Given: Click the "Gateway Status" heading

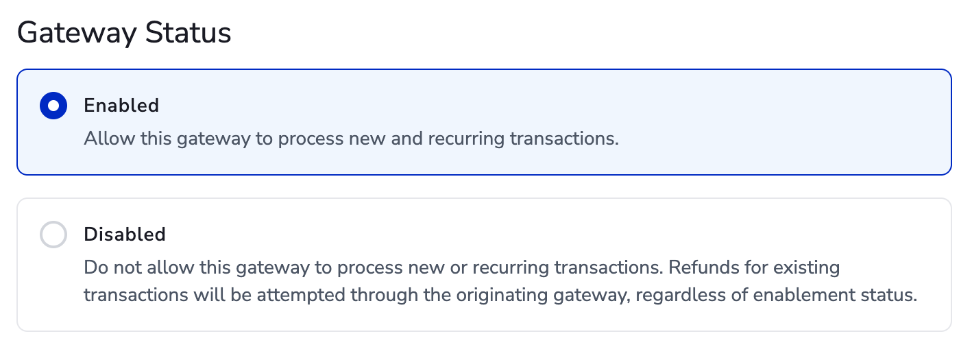Looking at the screenshot, I should 124,33.
